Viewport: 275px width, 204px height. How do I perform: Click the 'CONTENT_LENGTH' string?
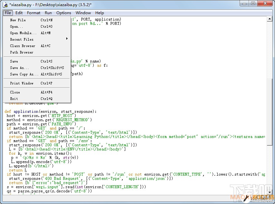point(122,187)
